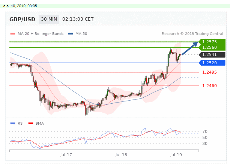Click the 1.2541 current price tag
The image size is (230, 166).
click(212, 54)
